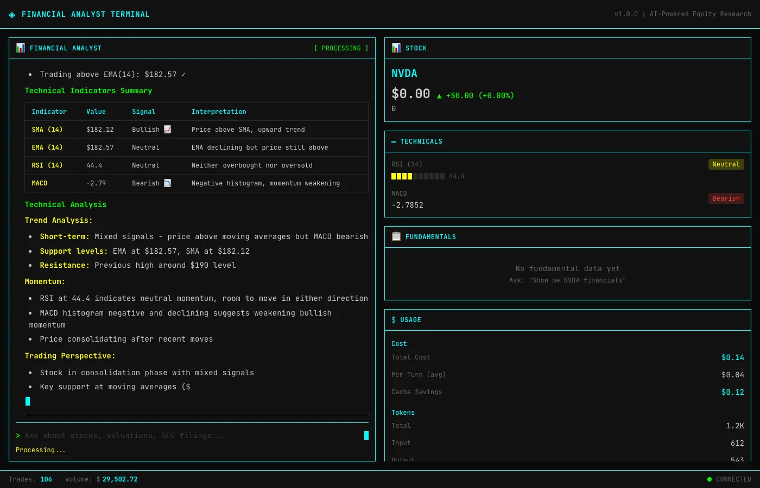Click the NVDA ticker symbol
The width and height of the screenshot is (760, 488).
404,73
